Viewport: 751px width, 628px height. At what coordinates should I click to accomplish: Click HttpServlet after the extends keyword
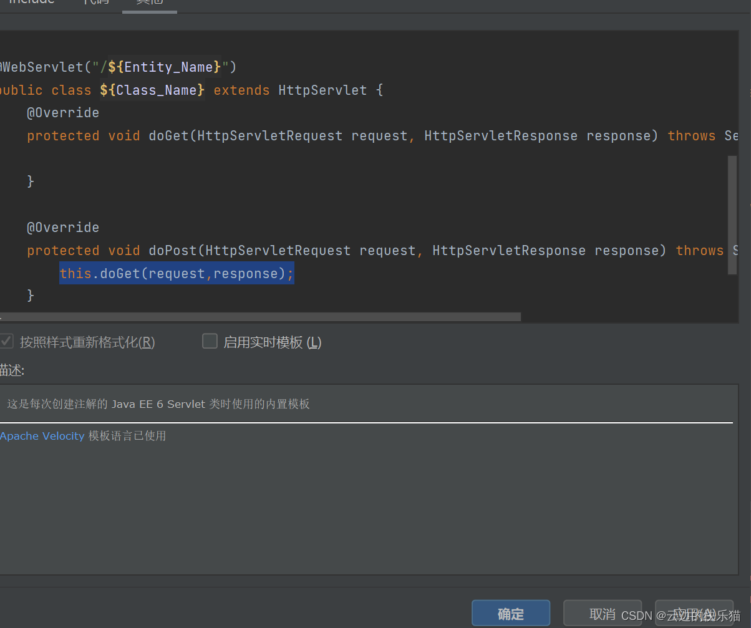(322, 90)
